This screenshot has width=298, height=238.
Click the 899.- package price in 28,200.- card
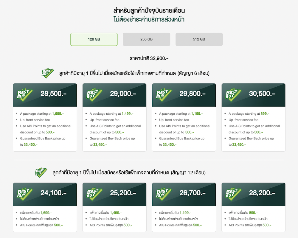tap(253, 213)
